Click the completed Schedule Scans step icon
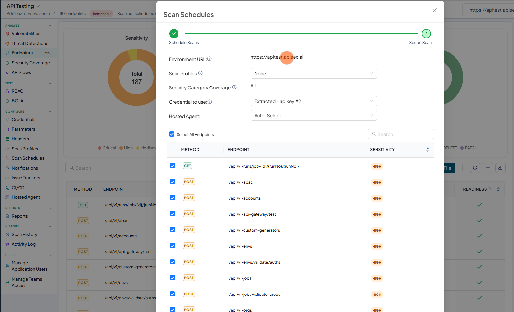This screenshot has width=514, height=312. tap(174, 34)
